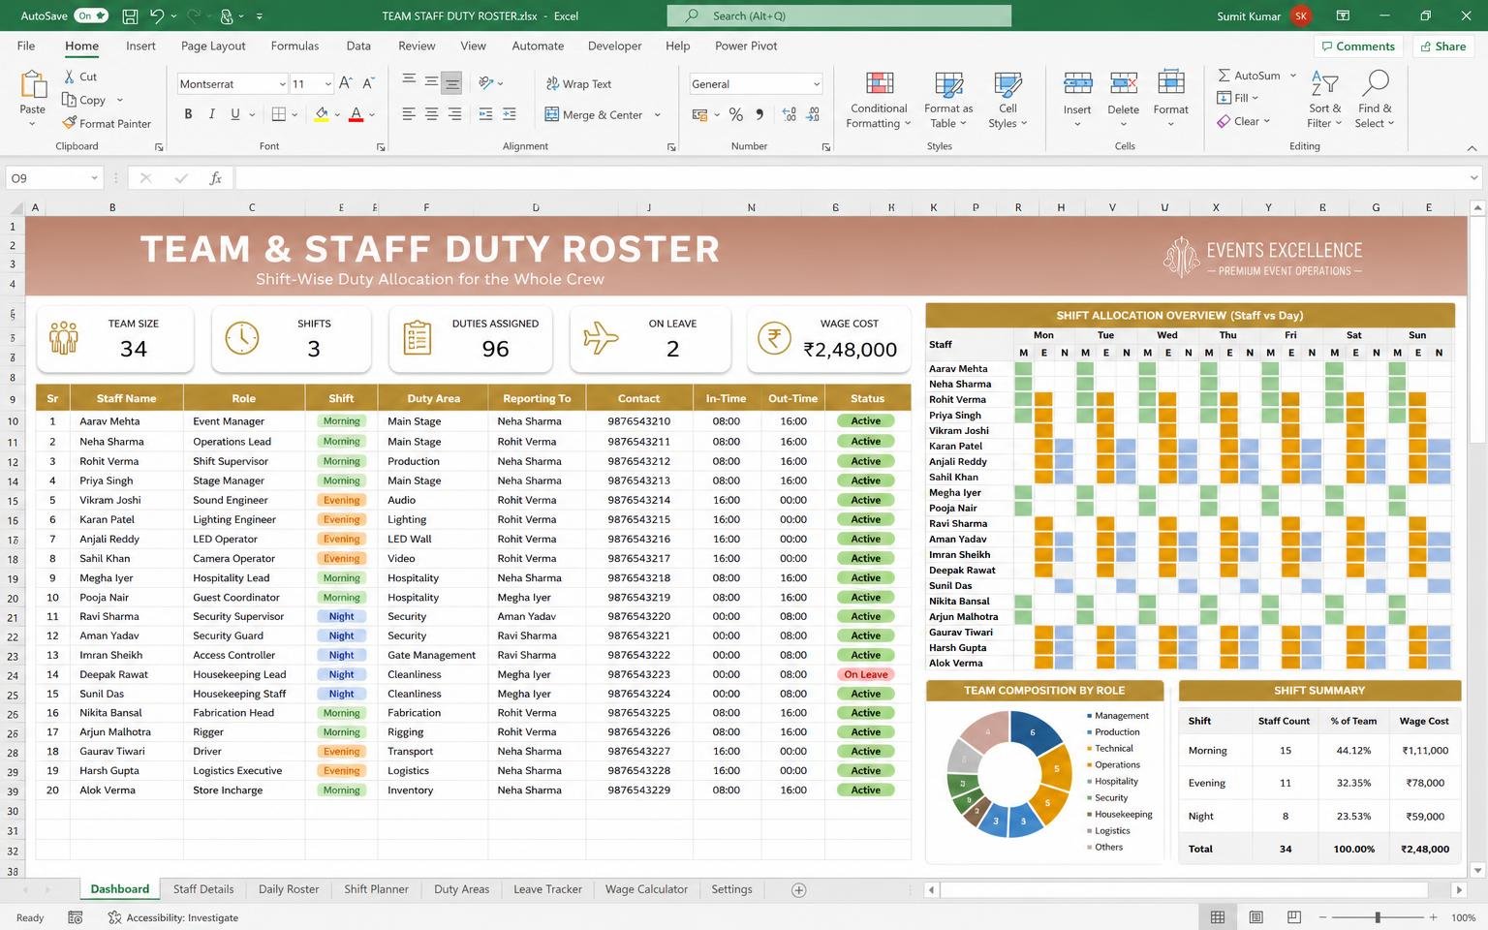
Task: Click the Align Left icon
Action: click(409, 114)
